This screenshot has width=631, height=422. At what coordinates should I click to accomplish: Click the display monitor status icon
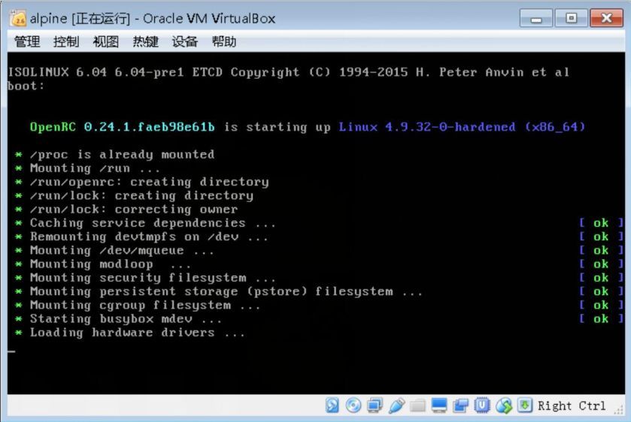[439, 405]
